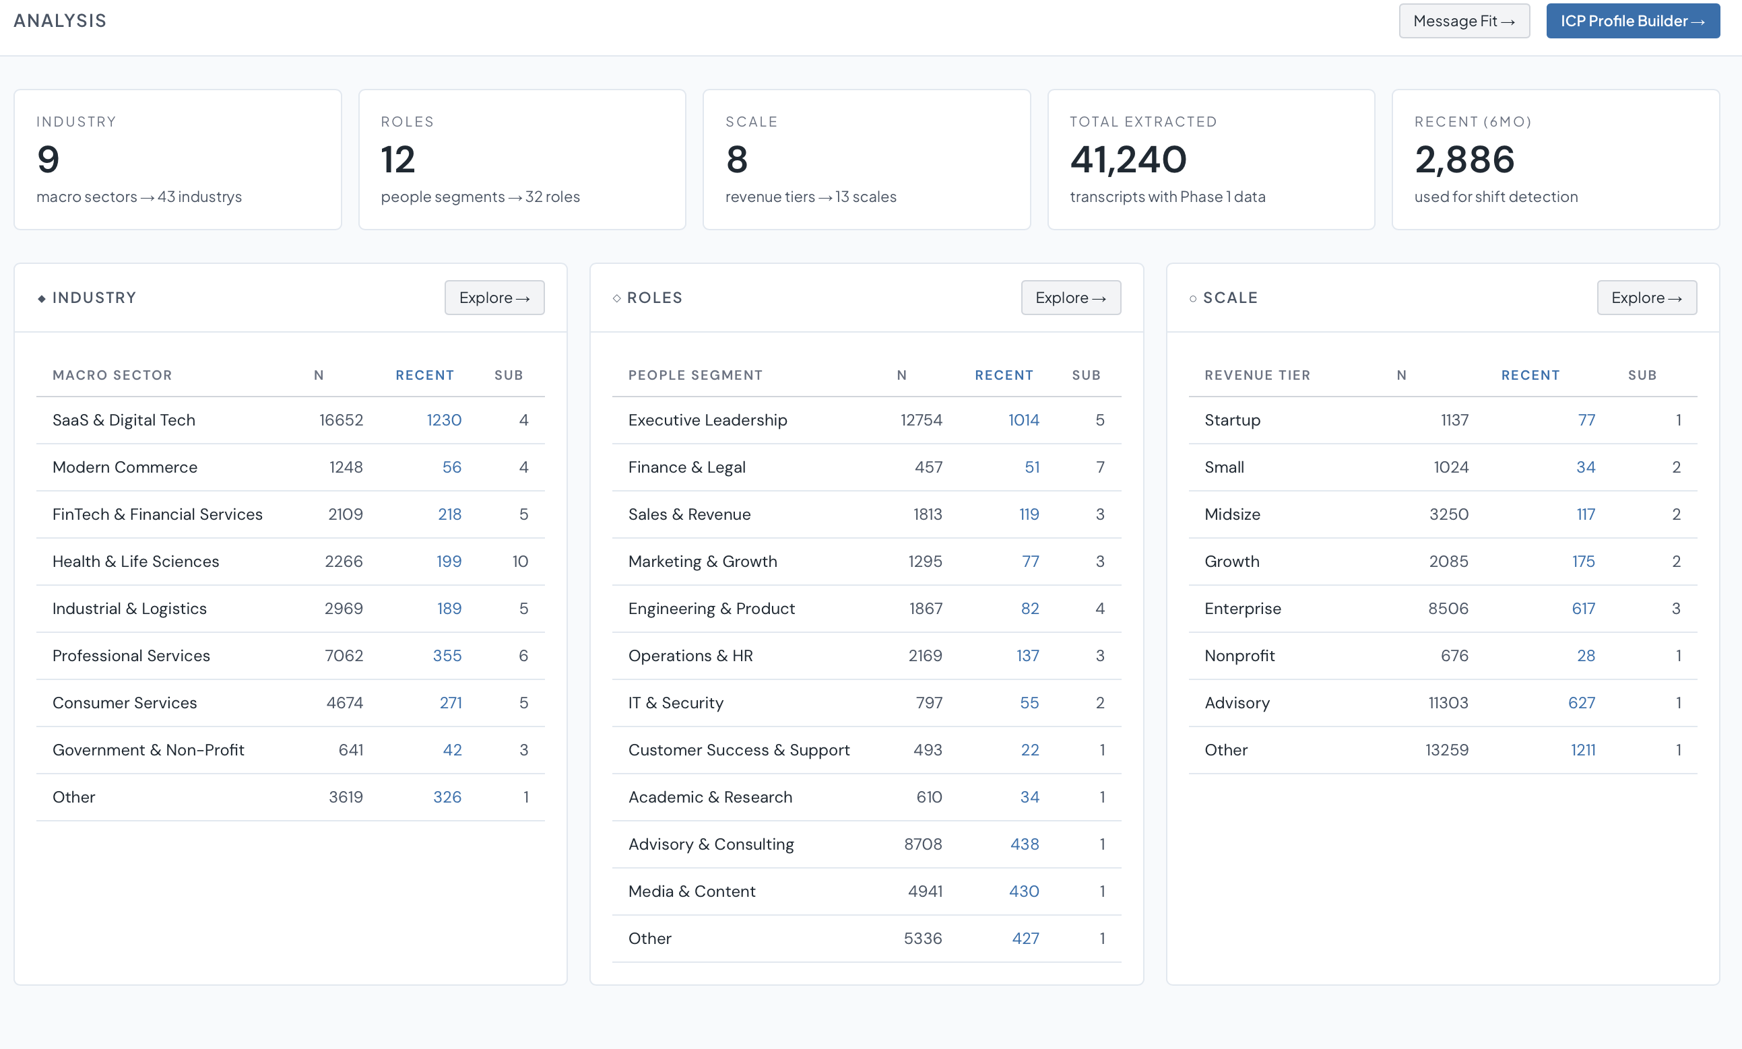
Task: Click recent value 617 for Enterprise
Action: pyautogui.click(x=1583, y=609)
